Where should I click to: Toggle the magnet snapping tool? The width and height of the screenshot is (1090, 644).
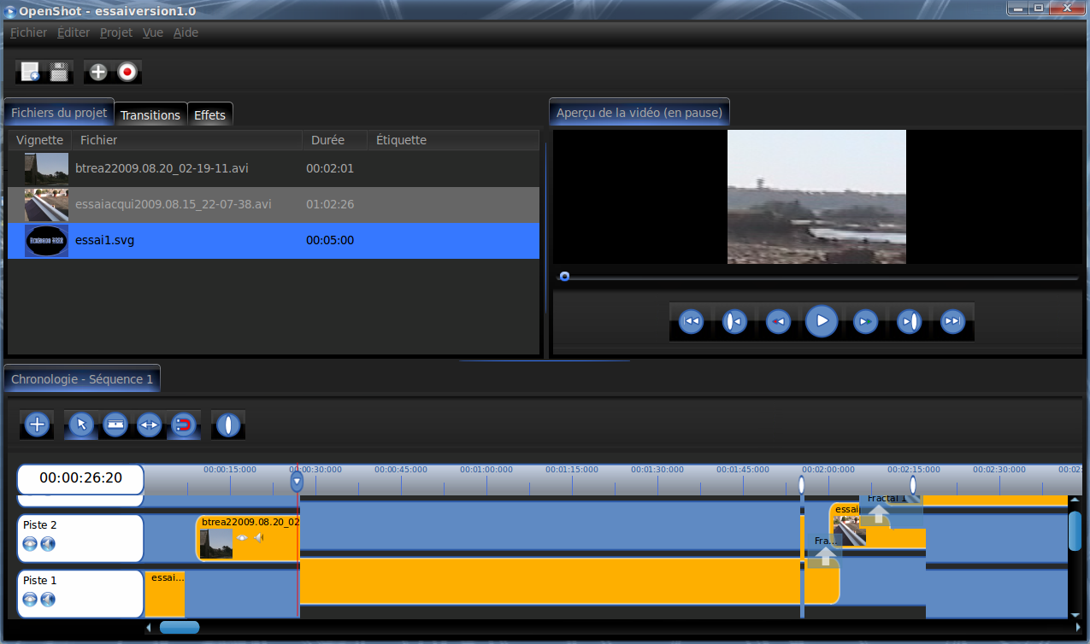pos(183,424)
